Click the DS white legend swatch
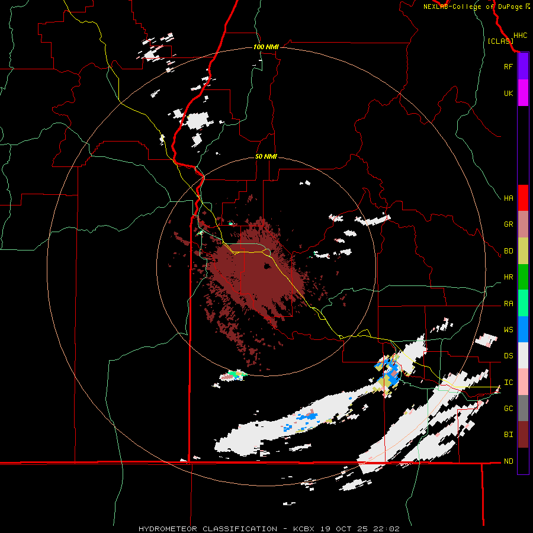Viewport: 533px width, 533px height. click(523, 355)
